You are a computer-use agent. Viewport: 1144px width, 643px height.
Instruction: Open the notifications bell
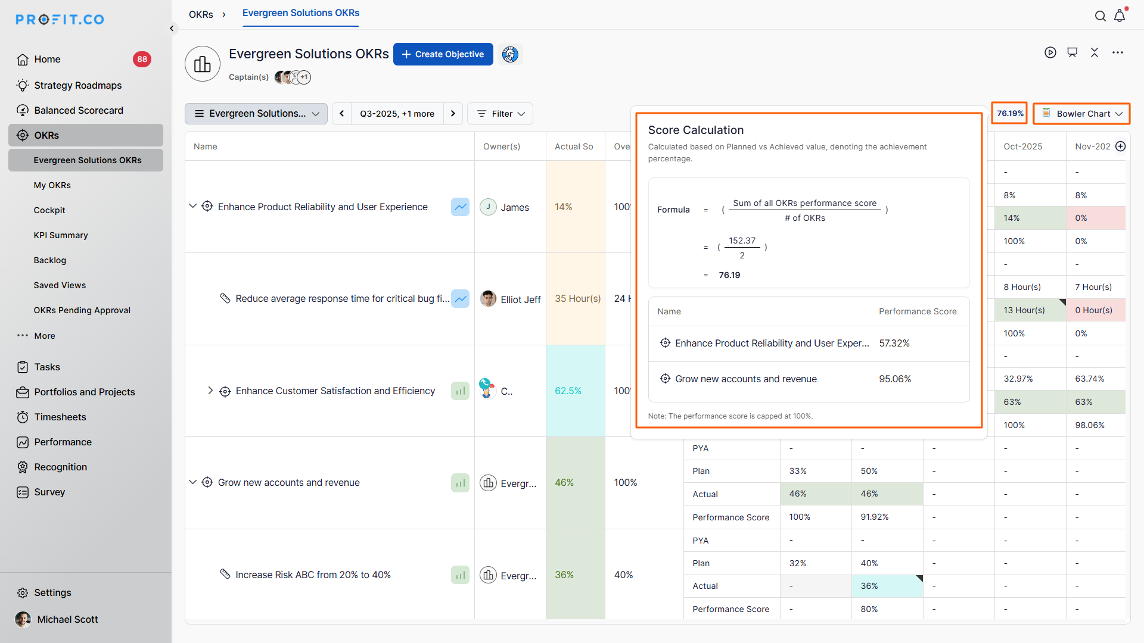pos(1120,16)
